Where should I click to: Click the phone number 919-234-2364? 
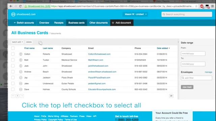pyautogui.click(x=141, y=54)
